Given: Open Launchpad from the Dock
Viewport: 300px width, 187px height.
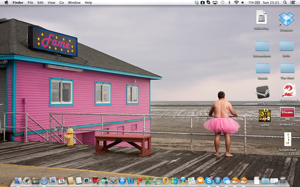Looking at the screenshot, I should pyautogui.click(x=27, y=181).
